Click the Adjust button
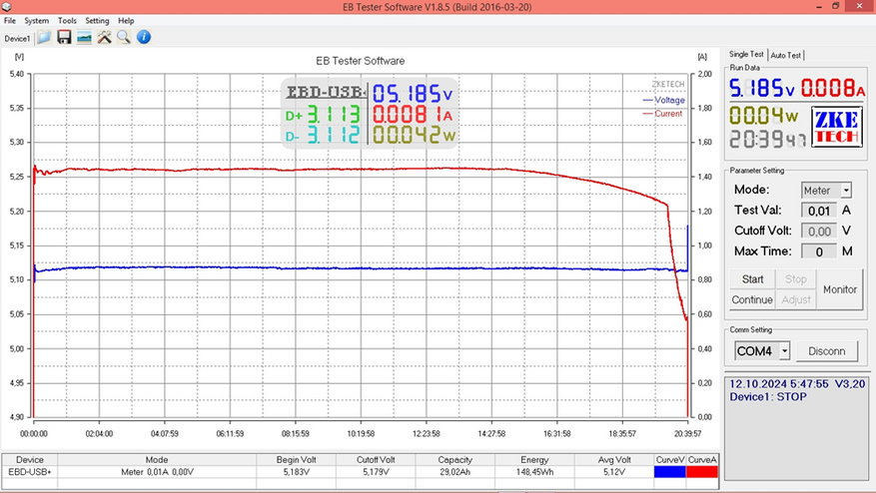Screen dimensions: 876x493 coord(795,299)
